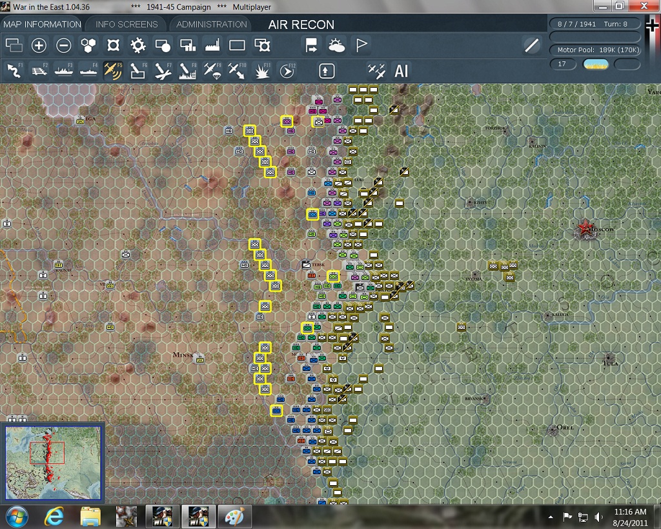Image resolution: width=661 pixels, height=529 pixels.
Task: Select the Move mode (F1) icon
Action: [14, 71]
